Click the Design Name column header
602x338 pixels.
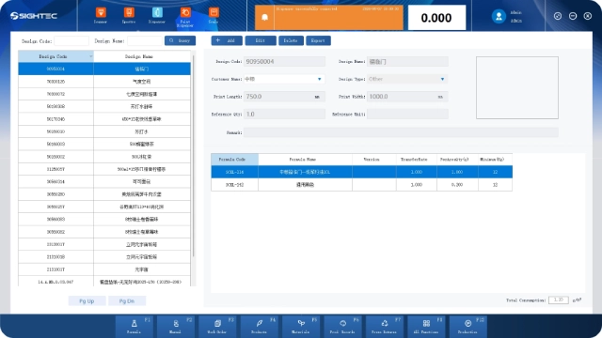click(x=142, y=56)
